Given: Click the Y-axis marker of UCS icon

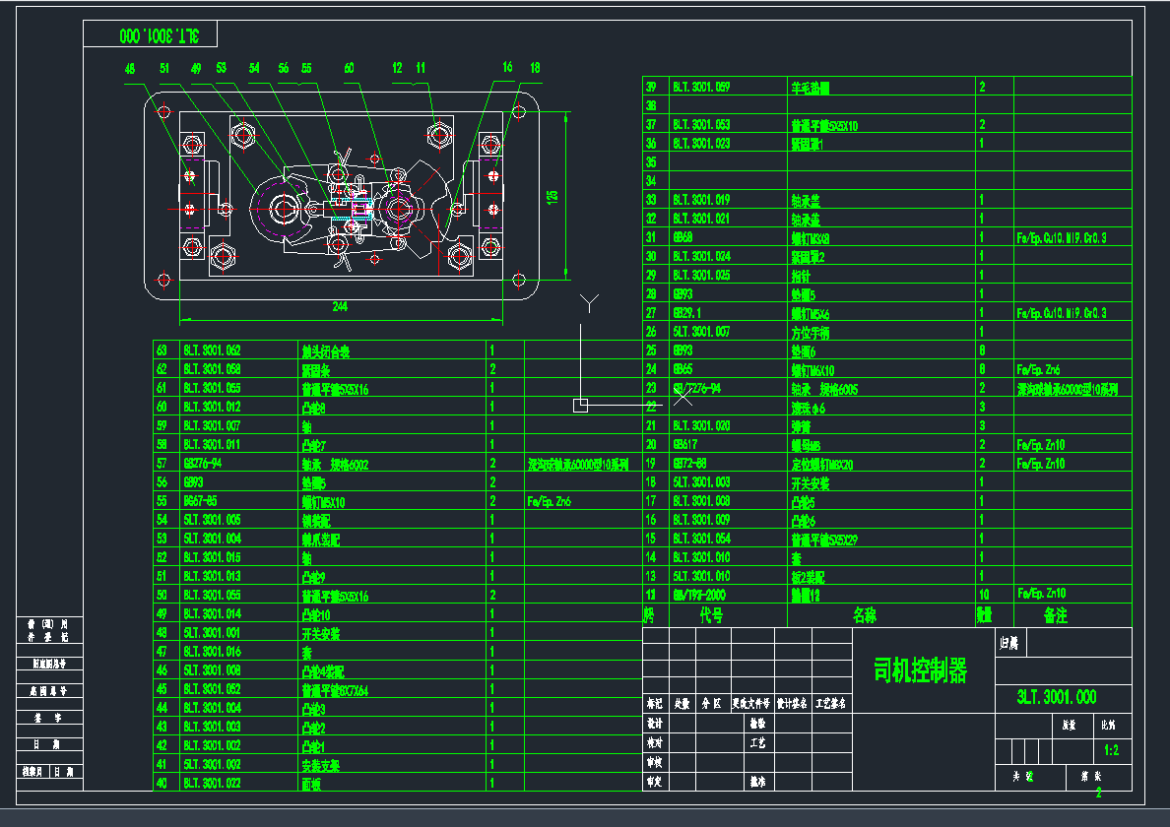Looking at the screenshot, I should pyautogui.click(x=589, y=302).
